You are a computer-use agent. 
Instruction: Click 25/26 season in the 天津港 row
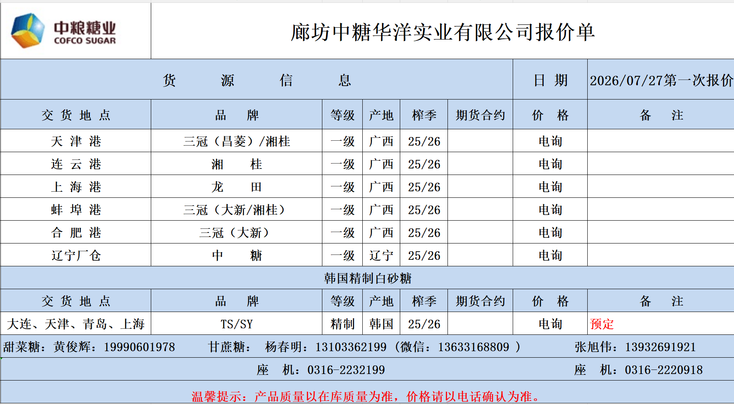coord(424,141)
